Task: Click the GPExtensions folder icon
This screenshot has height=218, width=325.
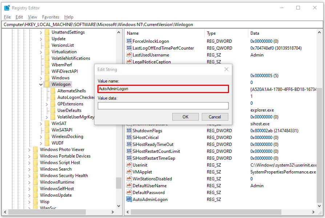Action: tap(53, 104)
